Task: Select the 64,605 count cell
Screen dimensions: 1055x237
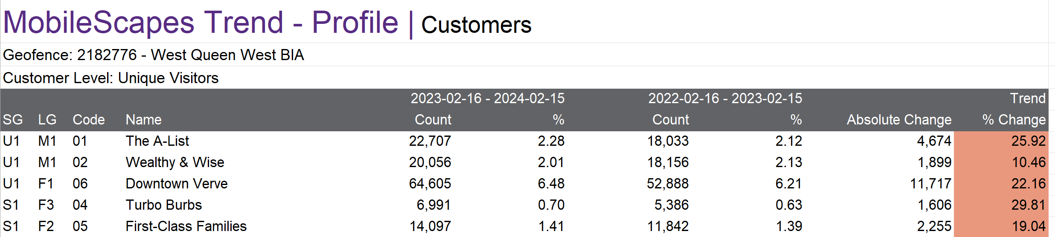Action: click(430, 184)
